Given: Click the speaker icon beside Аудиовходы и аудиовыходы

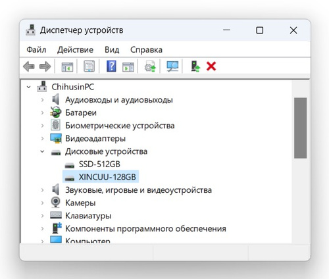Looking at the screenshot, I should [56, 99].
